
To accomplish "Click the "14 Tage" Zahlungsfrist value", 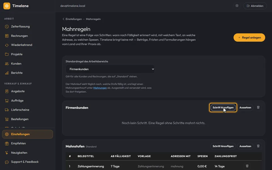I will tap(219, 166).
